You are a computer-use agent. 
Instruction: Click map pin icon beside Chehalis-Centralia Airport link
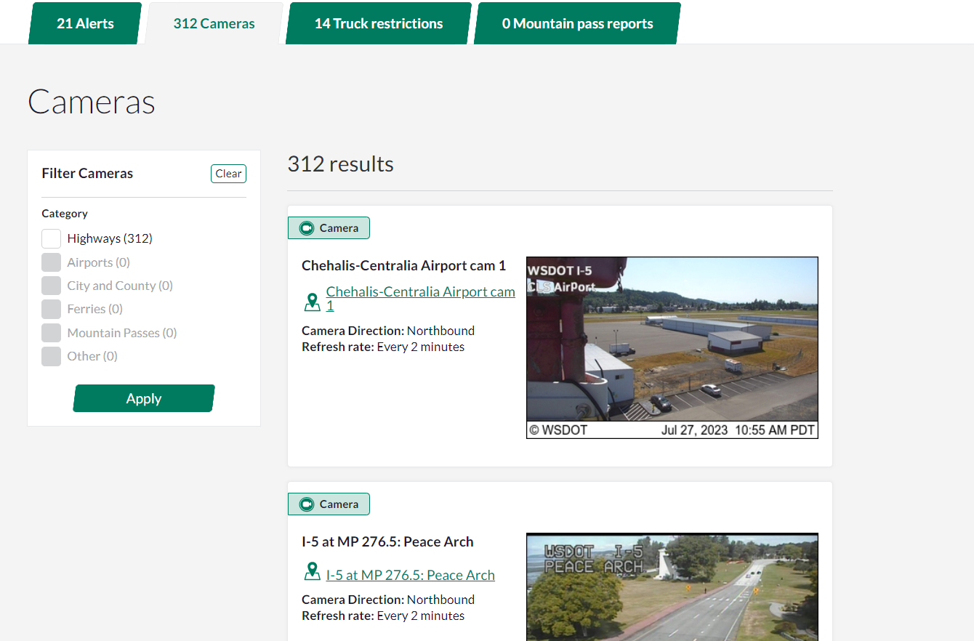[x=312, y=301]
